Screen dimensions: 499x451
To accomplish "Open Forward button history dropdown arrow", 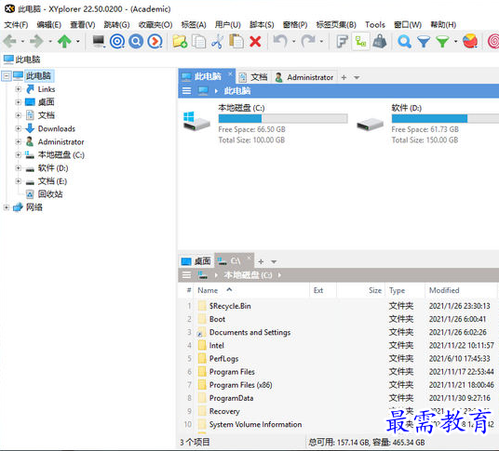I will [50, 41].
